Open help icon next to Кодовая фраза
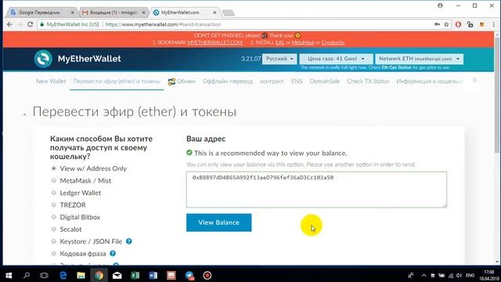The height and width of the screenshot is (282, 501). 113,254
